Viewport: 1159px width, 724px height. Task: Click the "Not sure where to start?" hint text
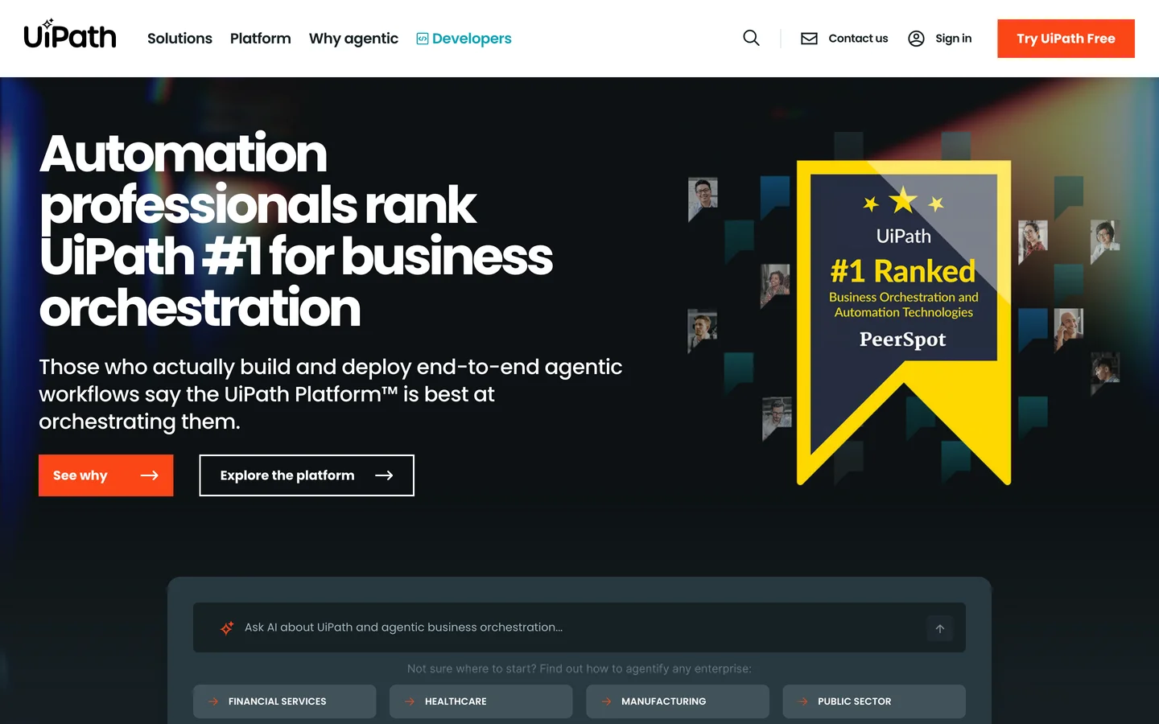579,668
